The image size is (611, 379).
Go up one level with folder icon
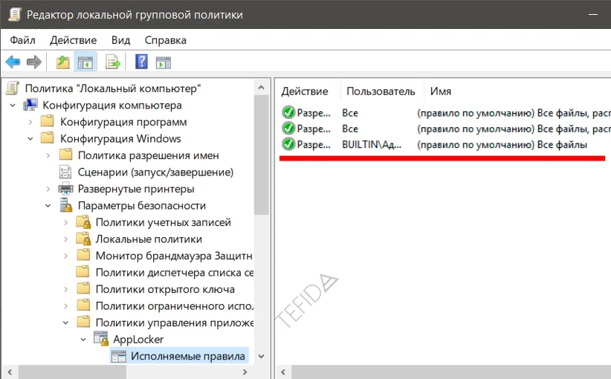tap(63, 62)
